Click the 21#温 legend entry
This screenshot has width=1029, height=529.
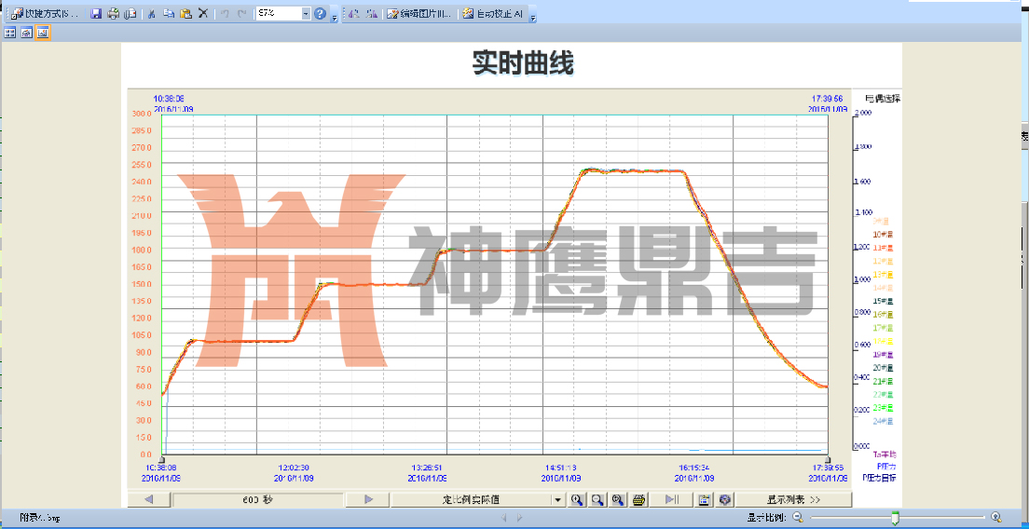coord(883,382)
